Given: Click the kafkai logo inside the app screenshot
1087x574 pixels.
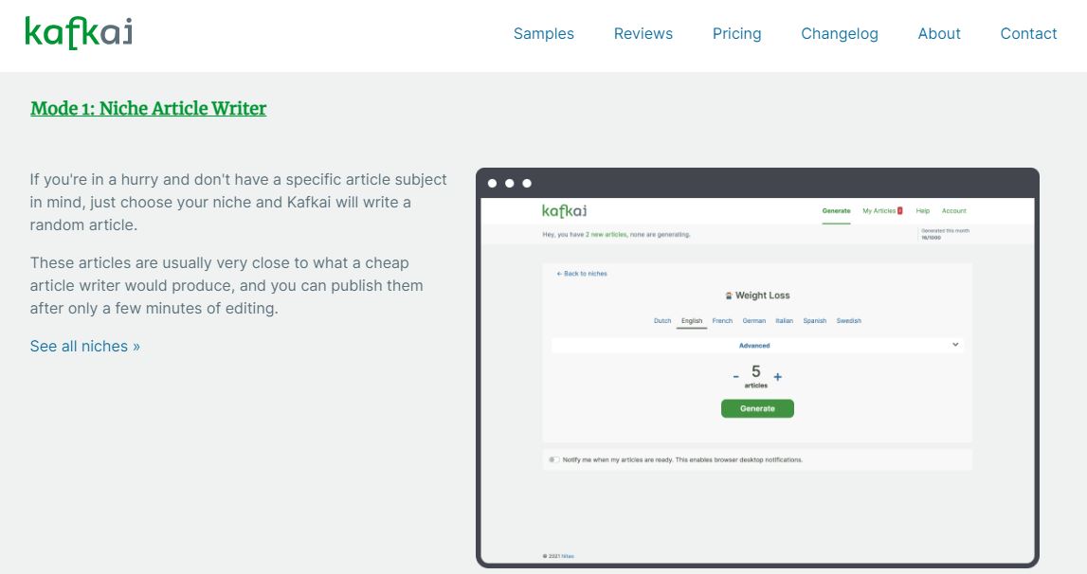Looking at the screenshot, I should (564, 210).
